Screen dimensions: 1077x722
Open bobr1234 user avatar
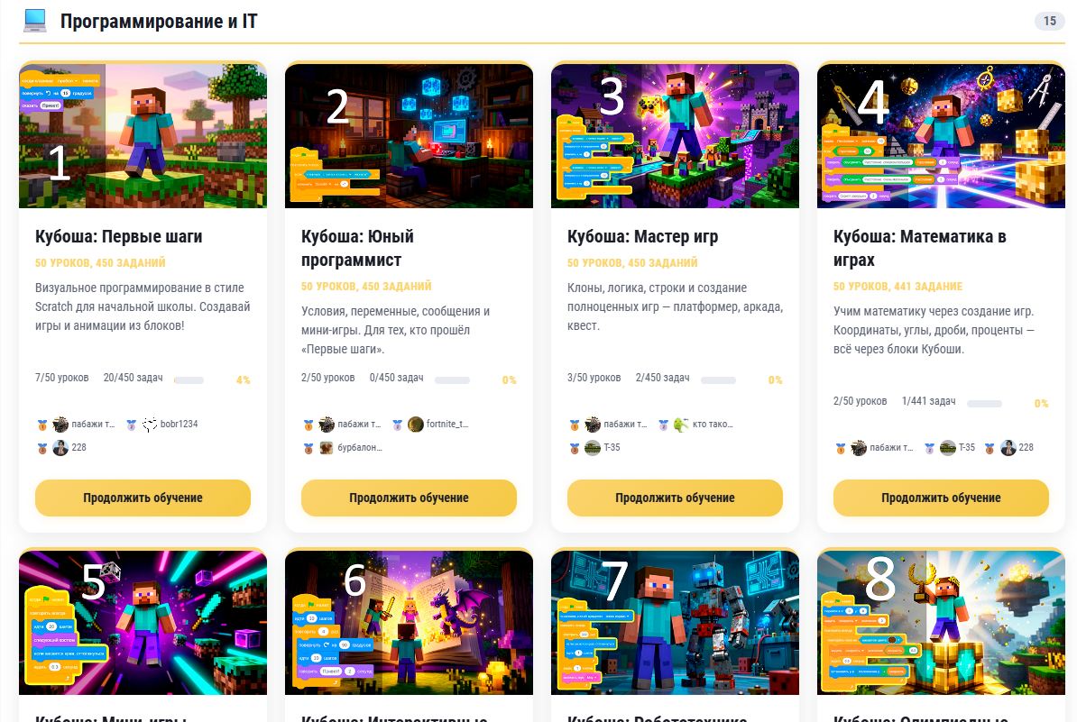click(150, 425)
